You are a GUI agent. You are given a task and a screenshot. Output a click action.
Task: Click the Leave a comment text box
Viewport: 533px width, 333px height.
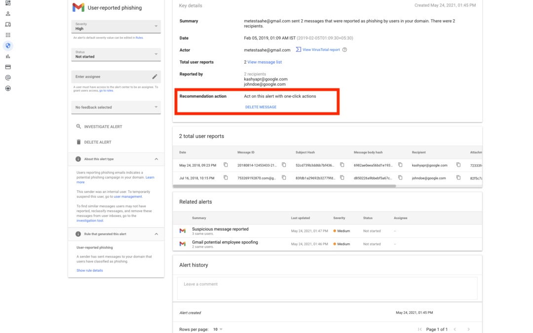point(327,288)
